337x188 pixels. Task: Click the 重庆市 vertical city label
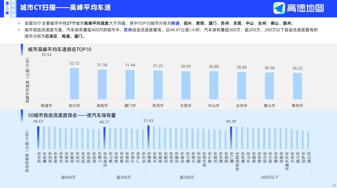45,157
